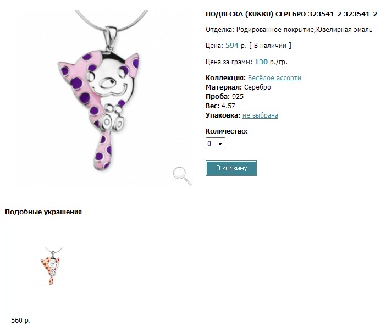
Task: Click the 560 р. similar item price
Action: point(21,320)
